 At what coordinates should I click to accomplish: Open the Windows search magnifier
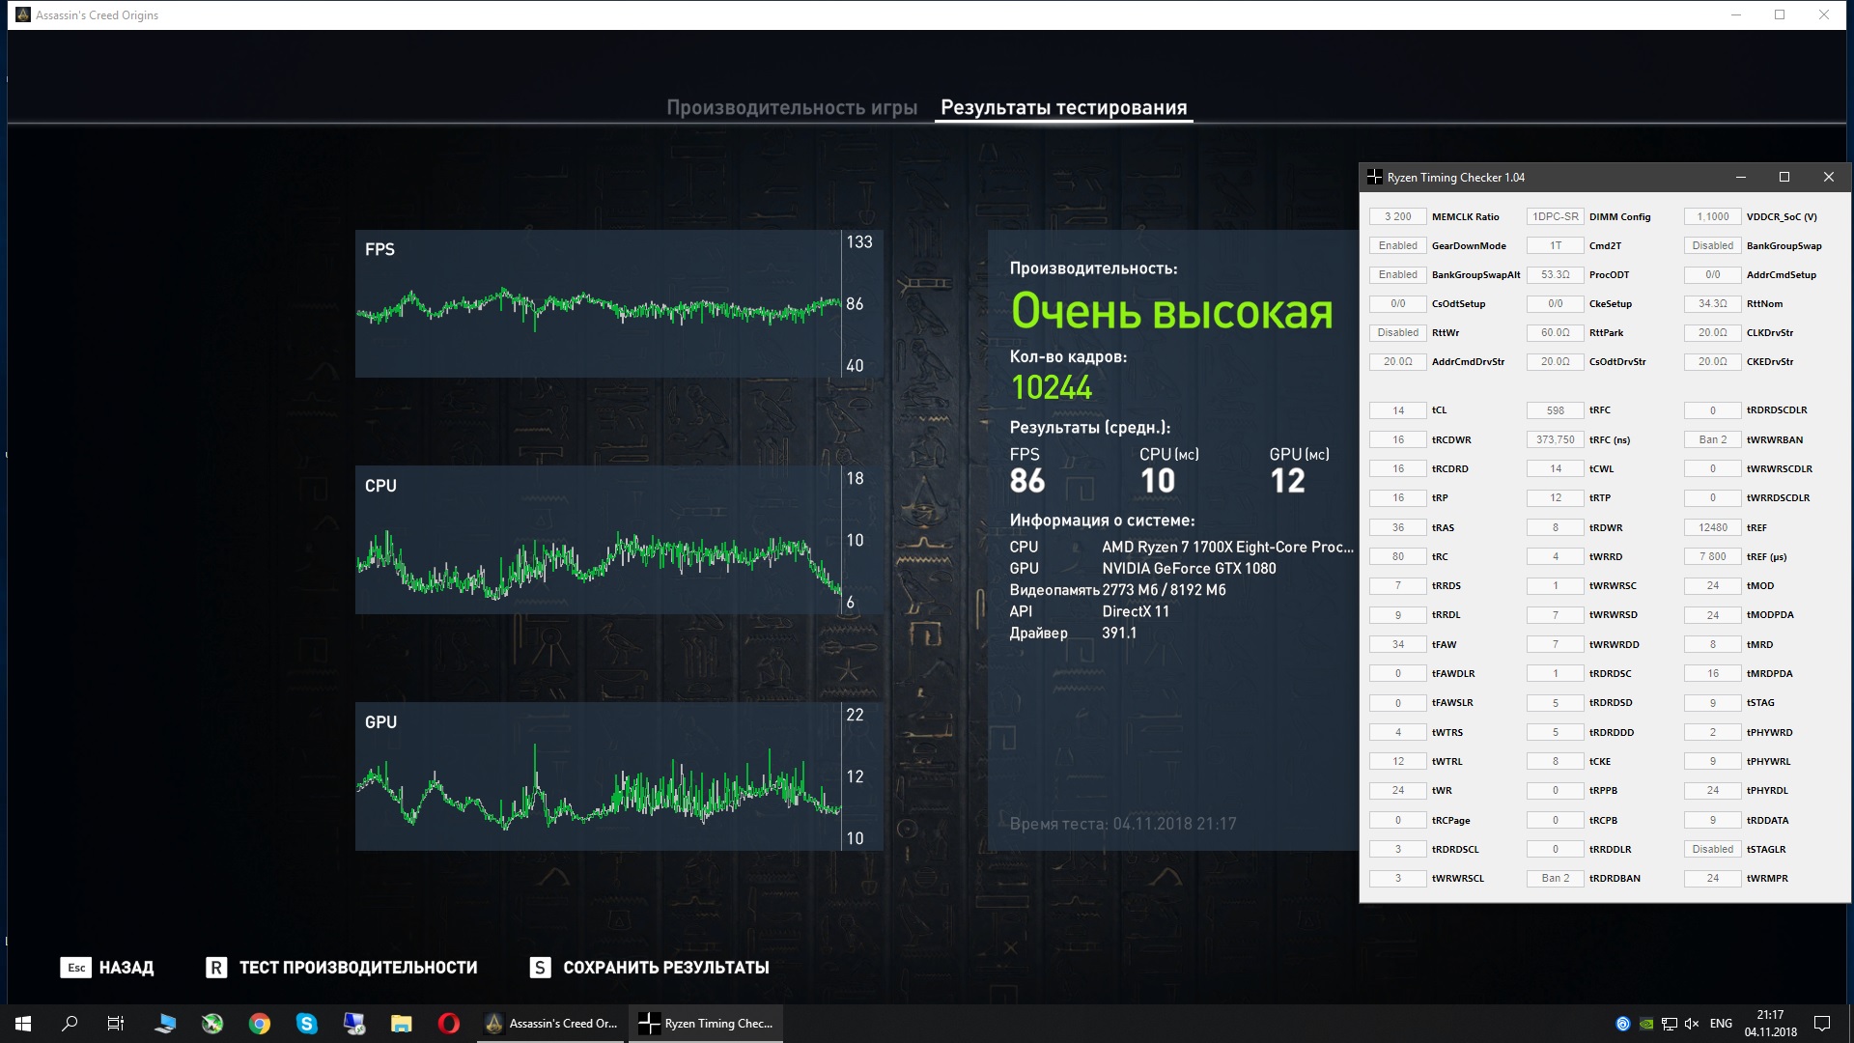tap(70, 1024)
